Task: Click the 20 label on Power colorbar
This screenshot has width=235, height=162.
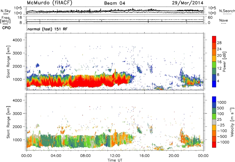Action: coord(219,56)
